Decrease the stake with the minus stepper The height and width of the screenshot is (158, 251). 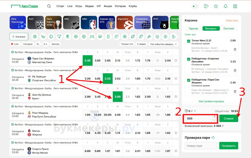click(x=214, y=120)
